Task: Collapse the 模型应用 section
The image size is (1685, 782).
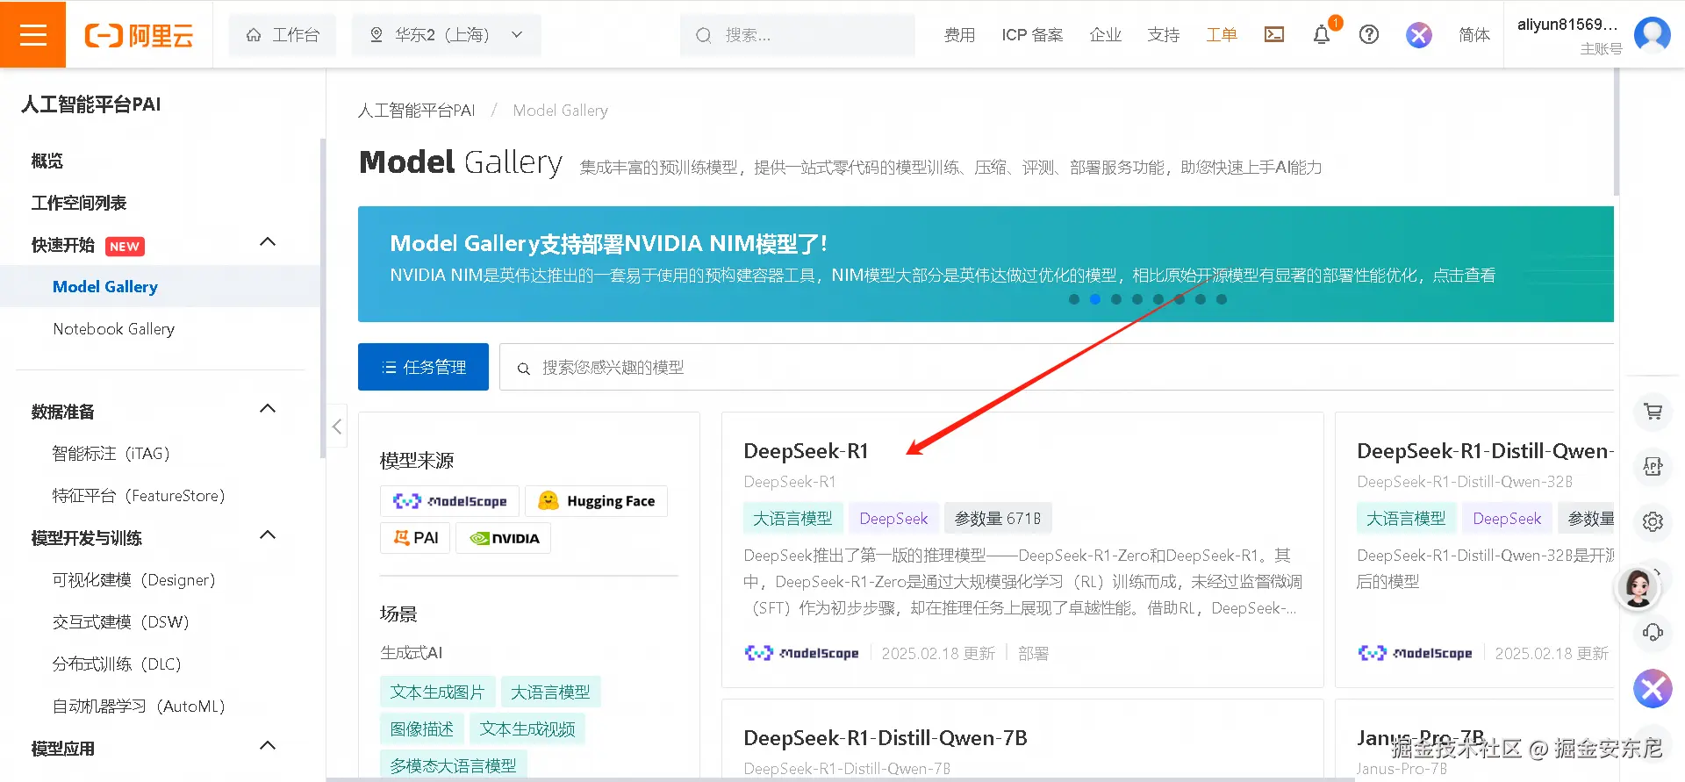Action: pyautogui.click(x=269, y=746)
